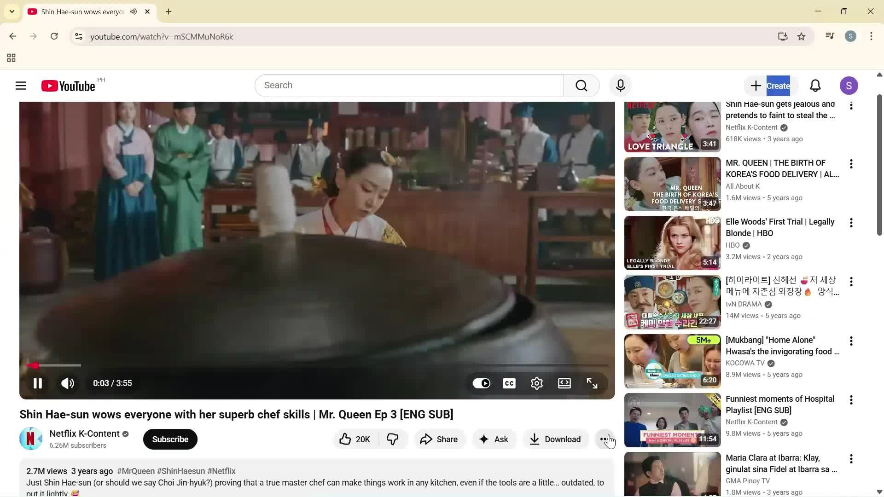Start voice search with the microphone icon

[x=620, y=85]
